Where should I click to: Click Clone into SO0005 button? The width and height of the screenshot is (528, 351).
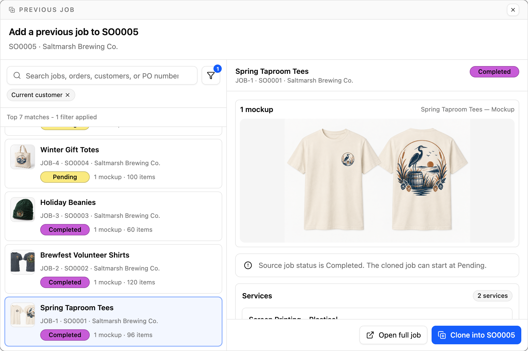coord(476,335)
